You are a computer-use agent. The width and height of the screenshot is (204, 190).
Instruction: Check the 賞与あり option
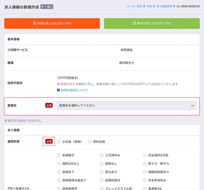click(102, 172)
